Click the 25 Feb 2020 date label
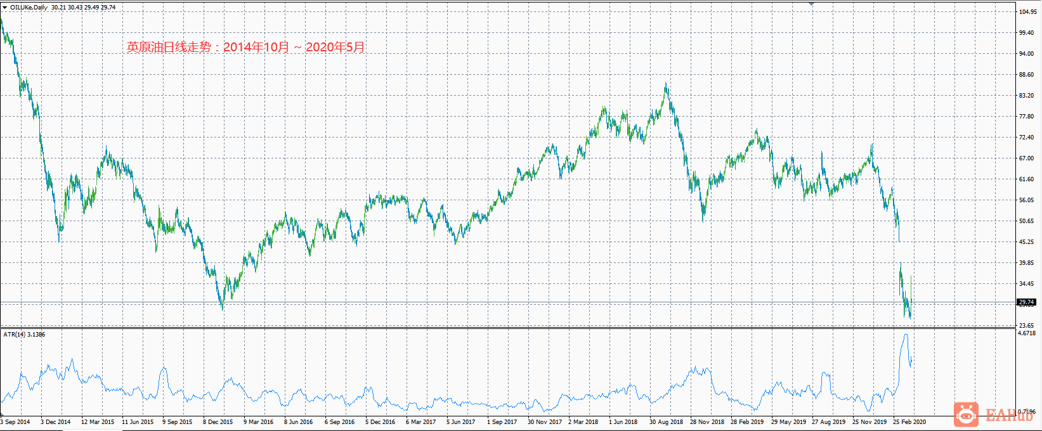The height and width of the screenshot is (431, 1042). tap(910, 421)
